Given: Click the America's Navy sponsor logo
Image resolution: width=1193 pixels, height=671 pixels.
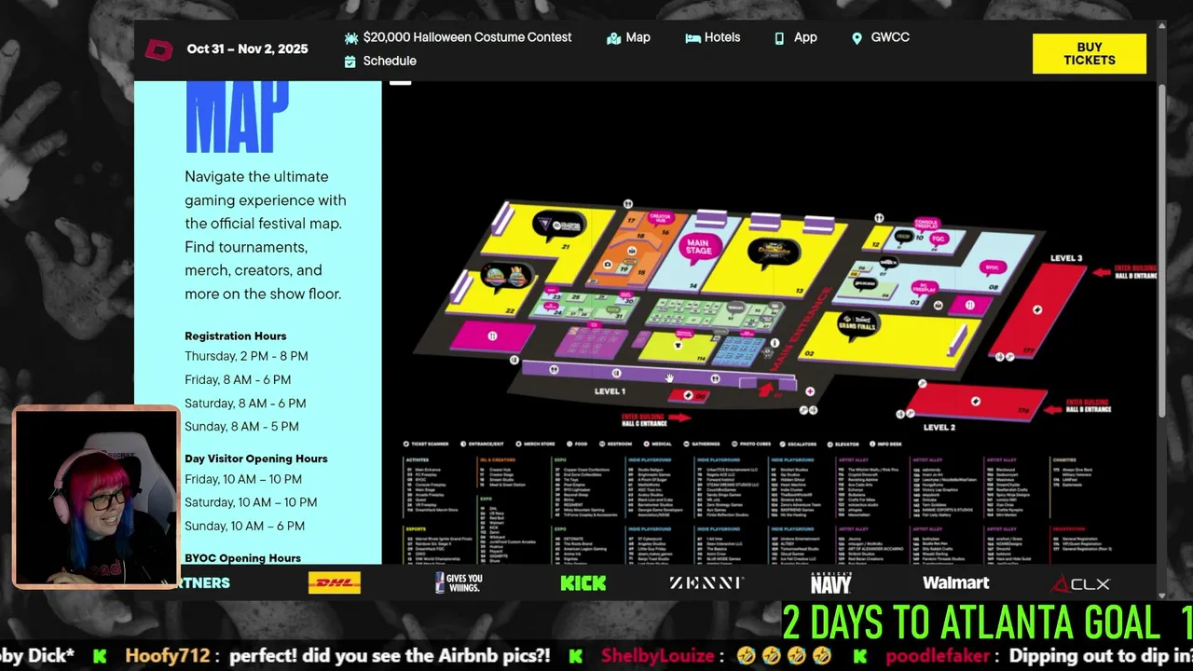Looking at the screenshot, I should (x=830, y=583).
